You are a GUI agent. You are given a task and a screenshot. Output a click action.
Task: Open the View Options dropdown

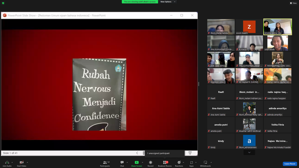pyautogui.click(x=168, y=2)
